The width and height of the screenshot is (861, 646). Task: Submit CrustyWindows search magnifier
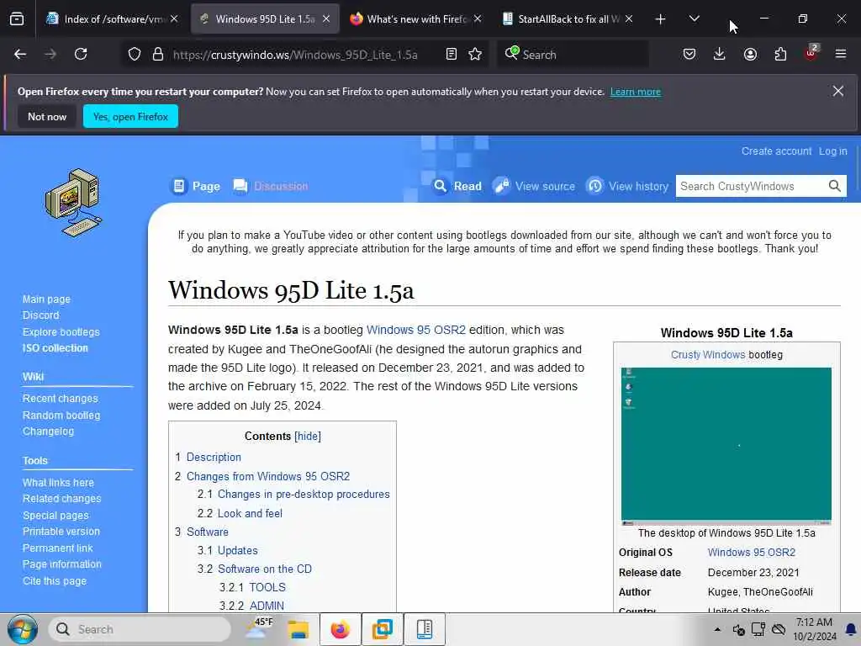pos(835,186)
